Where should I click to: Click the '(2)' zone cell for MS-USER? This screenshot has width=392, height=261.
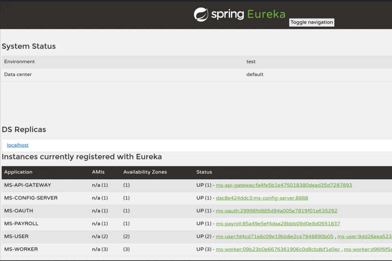126,237
